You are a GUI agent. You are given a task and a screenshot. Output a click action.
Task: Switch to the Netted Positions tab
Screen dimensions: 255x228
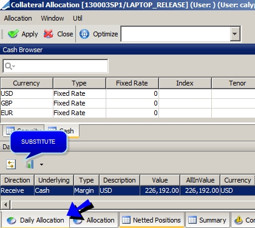pyautogui.click(x=152, y=220)
